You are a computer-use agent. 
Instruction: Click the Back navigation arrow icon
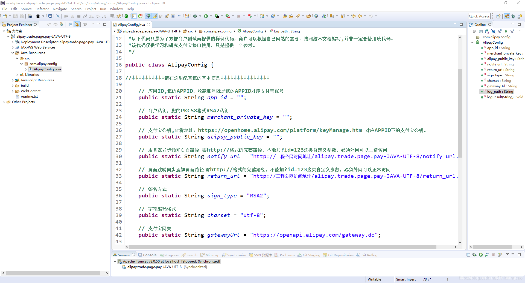pos(360,16)
